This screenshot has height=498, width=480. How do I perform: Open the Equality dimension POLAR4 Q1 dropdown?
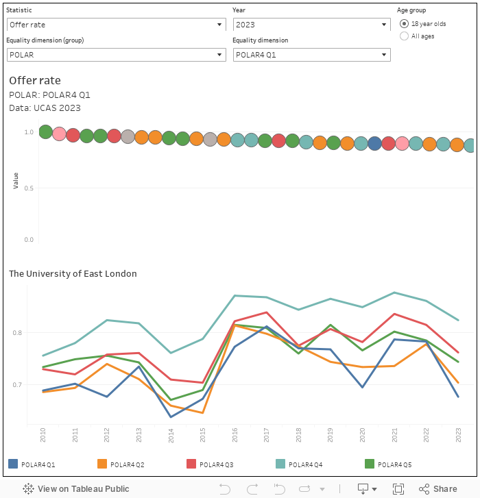click(x=311, y=55)
